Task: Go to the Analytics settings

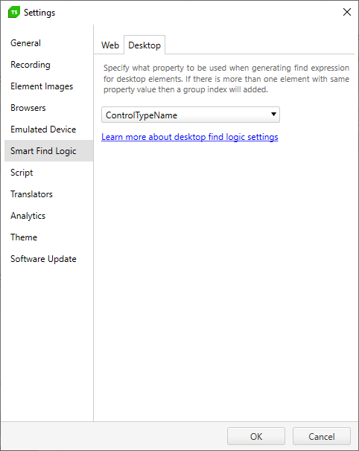Action: [28, 216]
